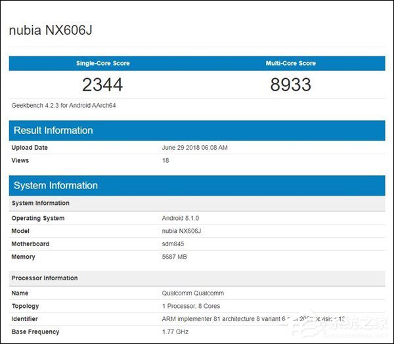The width and height of the screenshot is (394, 344).
Task: Click the ARM implementer 81 identifier value
Action: pyautogui.click(x=253, y=319)
